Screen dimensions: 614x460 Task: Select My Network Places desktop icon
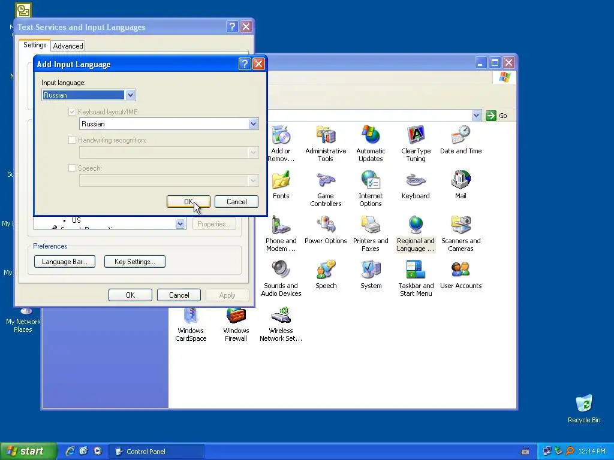[x=23, y=321]
